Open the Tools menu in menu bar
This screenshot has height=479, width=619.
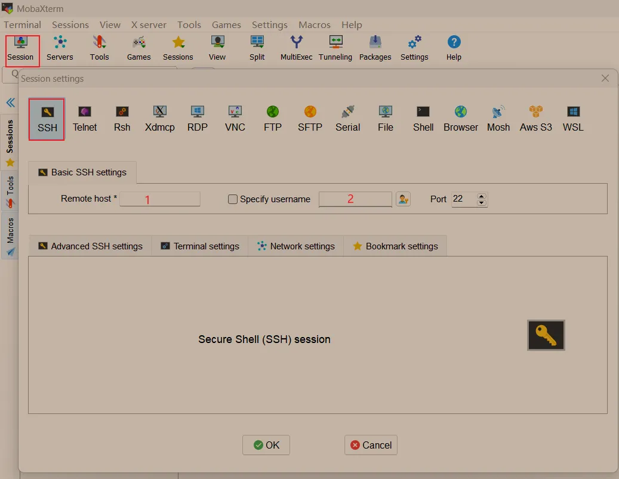[x=189, y=25]
